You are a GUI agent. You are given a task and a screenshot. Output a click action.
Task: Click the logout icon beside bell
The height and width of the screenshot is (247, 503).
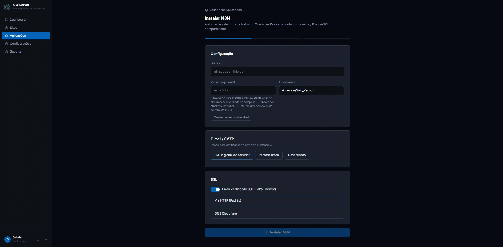45,239
